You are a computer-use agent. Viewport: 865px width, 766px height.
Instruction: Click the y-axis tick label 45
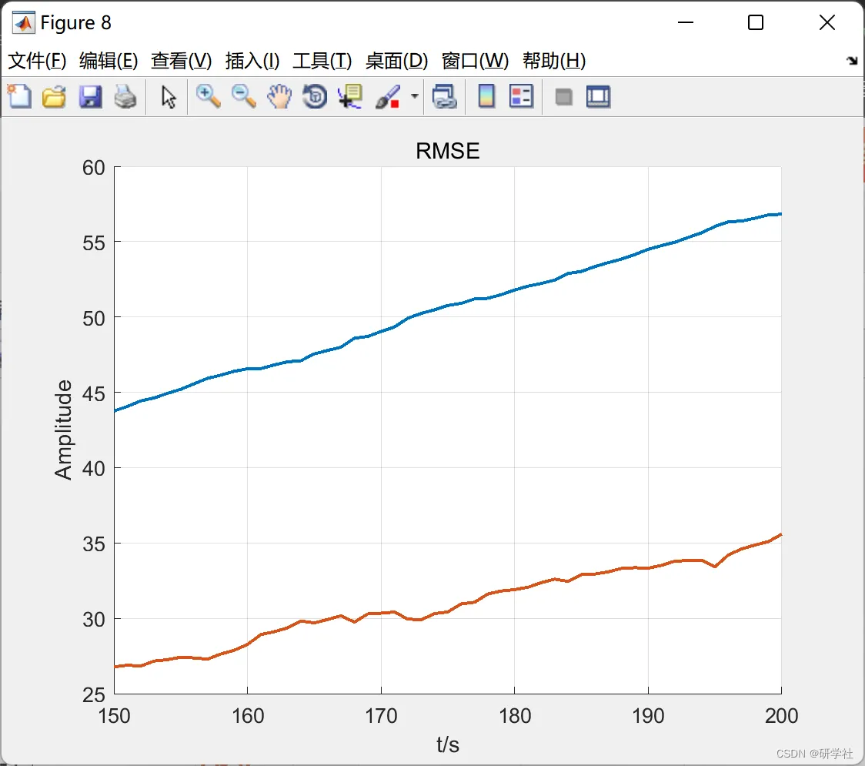click(x=93, y=394)
